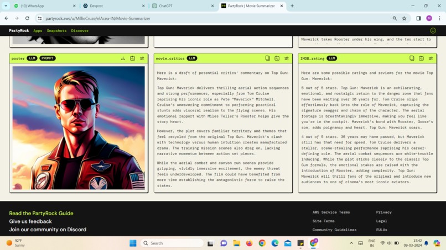Open the notifications bell in the taskbar

426,243
